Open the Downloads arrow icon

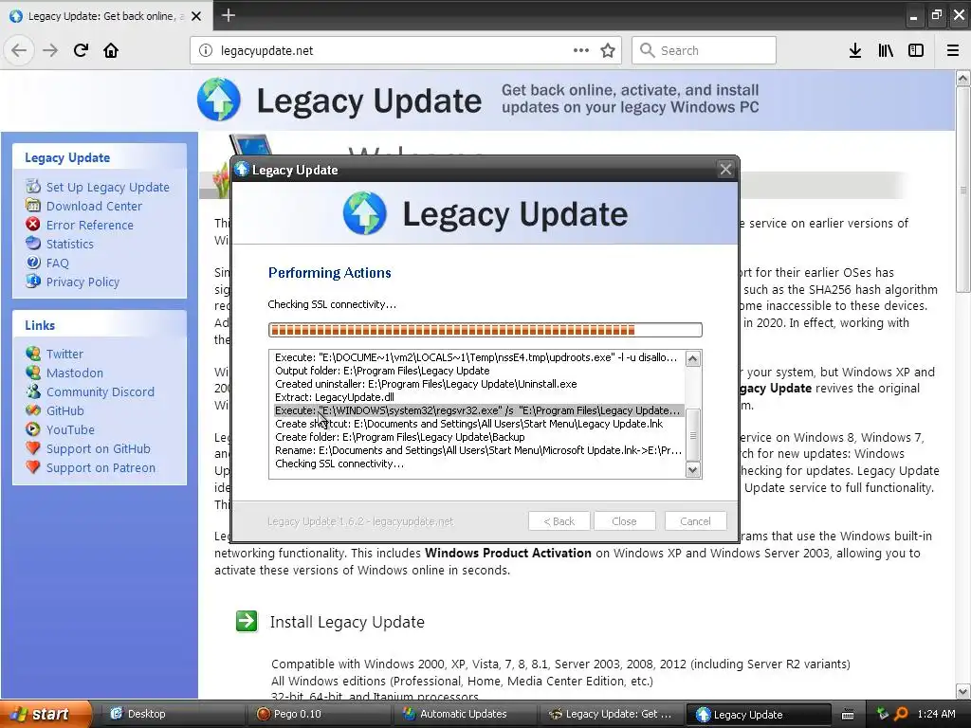[855, 51]
